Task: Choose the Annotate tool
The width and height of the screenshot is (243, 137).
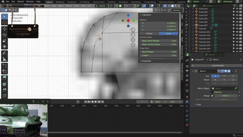Action: click(5, 53)
